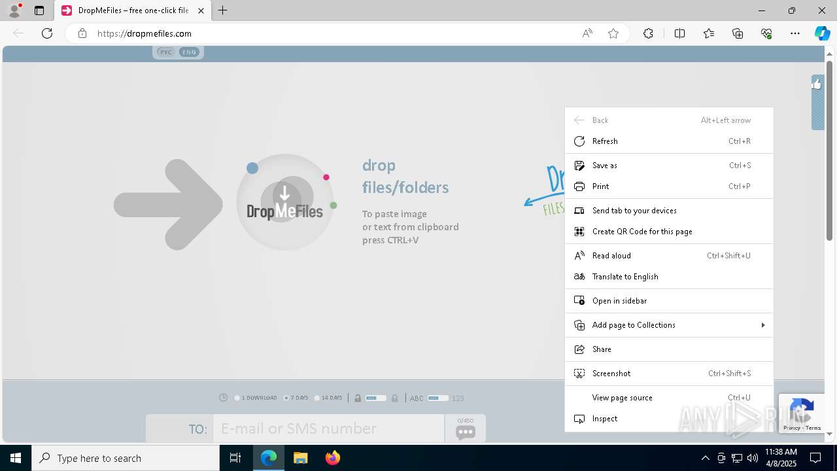Viewport: 837px width, 471px height.
Task: Open the Favorites list icon
Action: coord(709,33)
